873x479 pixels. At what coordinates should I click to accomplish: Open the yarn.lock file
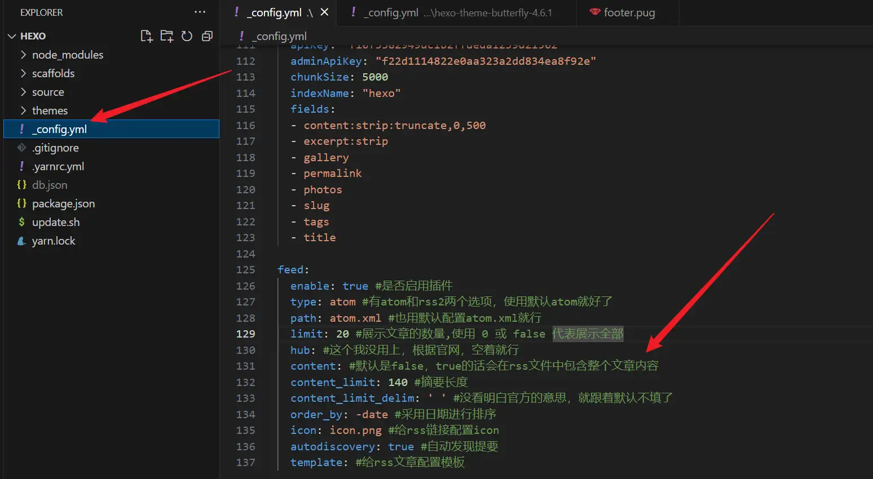point(54,241)
